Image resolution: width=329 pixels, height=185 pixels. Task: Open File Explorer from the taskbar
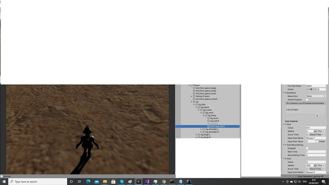(105, 181)
